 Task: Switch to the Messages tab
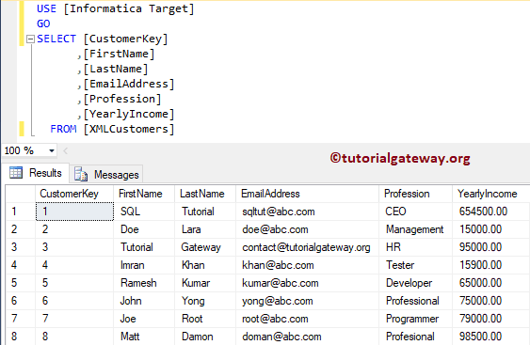click(106, 174)
